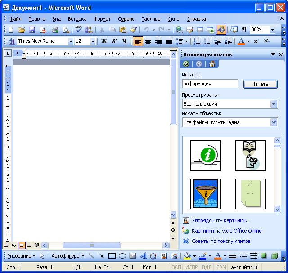Expand the Все файлы мультимедиа dropdown
The width and height of the screenshot is (288, 273).
[274, 122]
